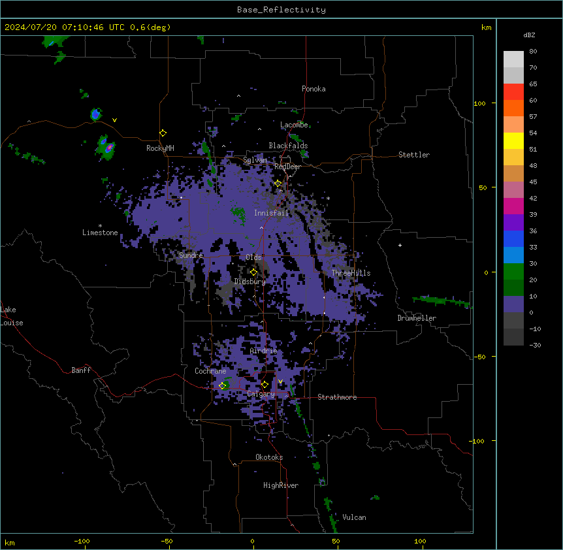Image resolution: width=563 pixels, height=550 pixels.
Task: Click the Stettler city label
Action: tap(414, 155)
